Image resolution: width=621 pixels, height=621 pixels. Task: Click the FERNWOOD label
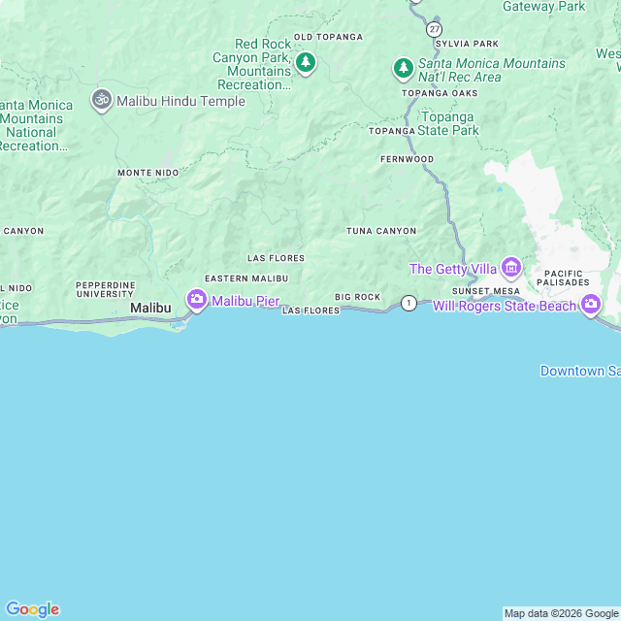click(x=408, y=159)
